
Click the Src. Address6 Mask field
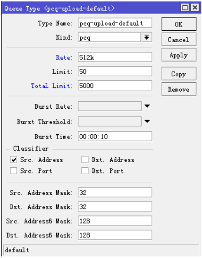point(115,221)
